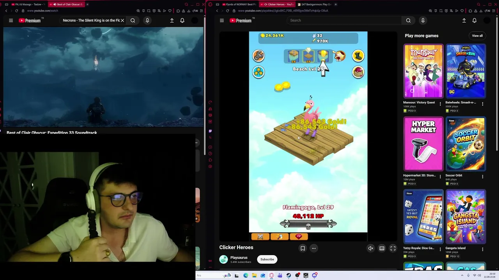Open the Hypermarket 3D game thumbnail
This screenshot has height=280, width=499.
click(423, 144)
